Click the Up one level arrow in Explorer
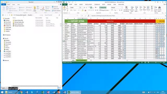This screenshot has height=94, width=167. pos(9,15)
